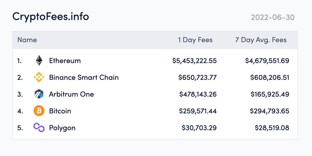The height and width of the screenshot is (156, 312).
Task: Select the Bitcoin name text
Action: [60, 111]
